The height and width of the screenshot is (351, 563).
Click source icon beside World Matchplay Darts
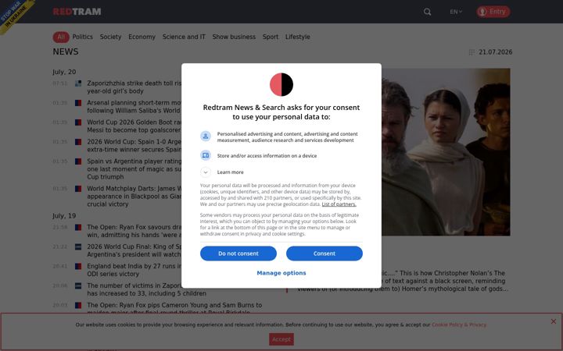[78, 189]
